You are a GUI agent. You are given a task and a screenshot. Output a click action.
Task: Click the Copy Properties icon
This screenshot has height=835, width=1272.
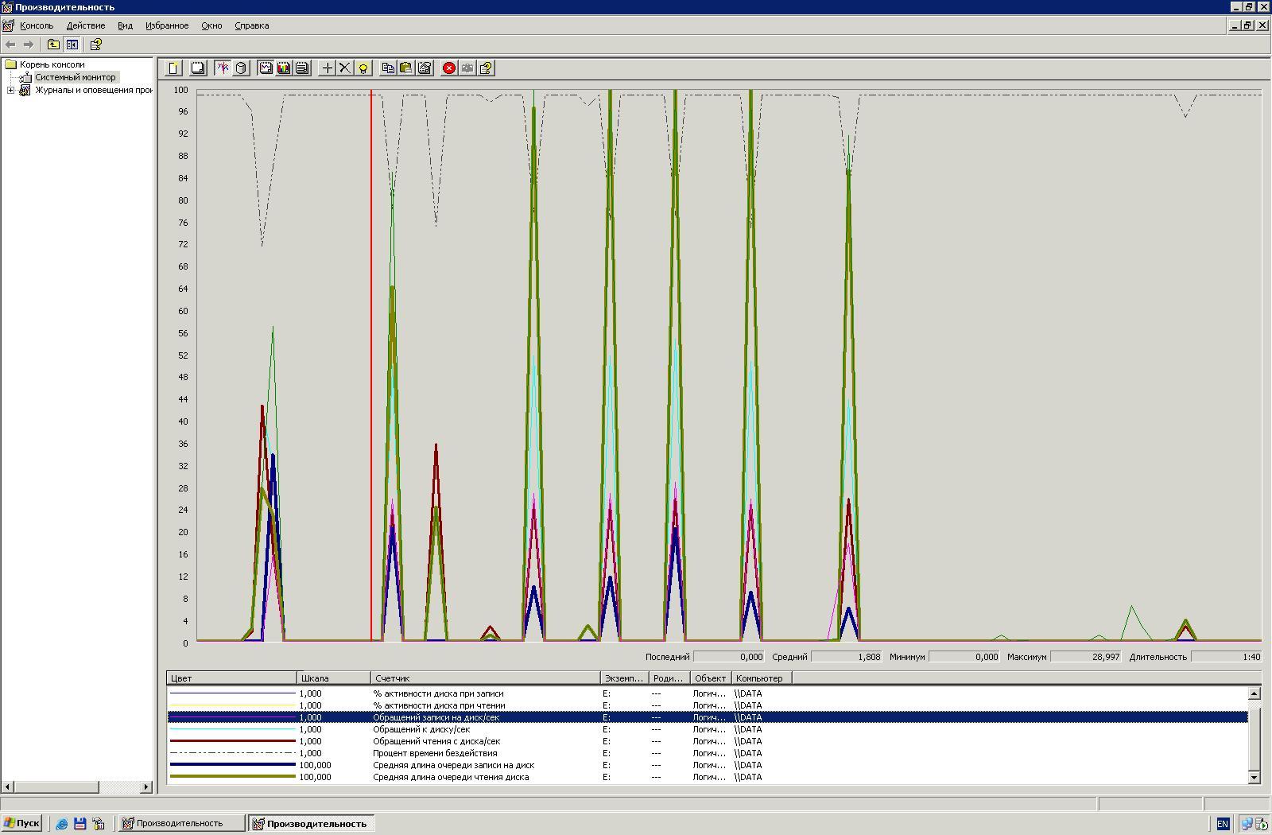[x=388, y=68]
